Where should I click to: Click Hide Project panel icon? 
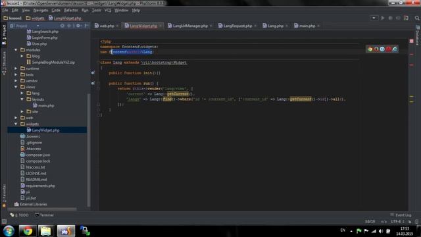coord(86,26)
